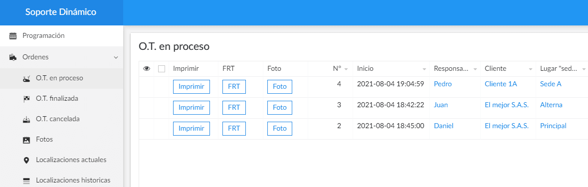Click the Ordenes truck icon

13,57
